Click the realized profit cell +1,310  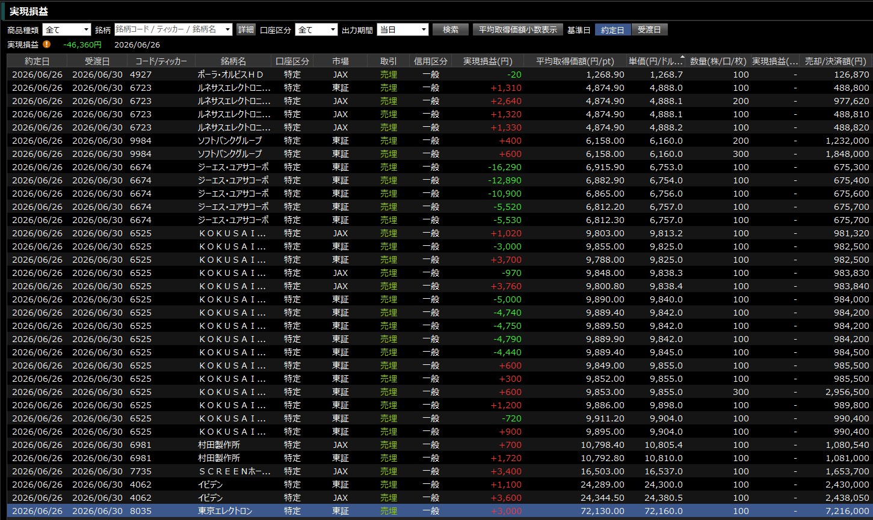tap(506, 88)
